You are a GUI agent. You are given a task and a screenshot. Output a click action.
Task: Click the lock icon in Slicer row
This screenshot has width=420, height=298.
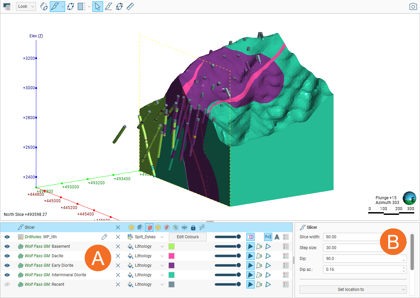click(193, 227)
